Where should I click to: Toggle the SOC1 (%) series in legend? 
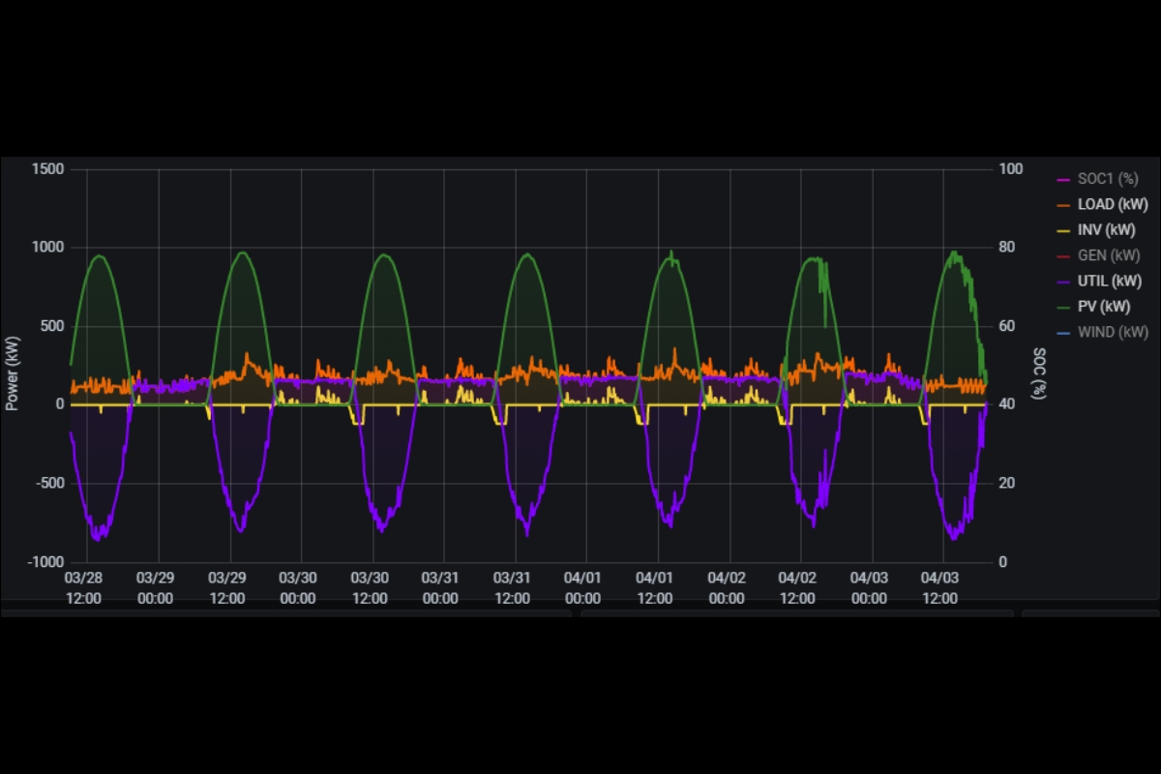pyautogui.click(x=1108, y=179)
